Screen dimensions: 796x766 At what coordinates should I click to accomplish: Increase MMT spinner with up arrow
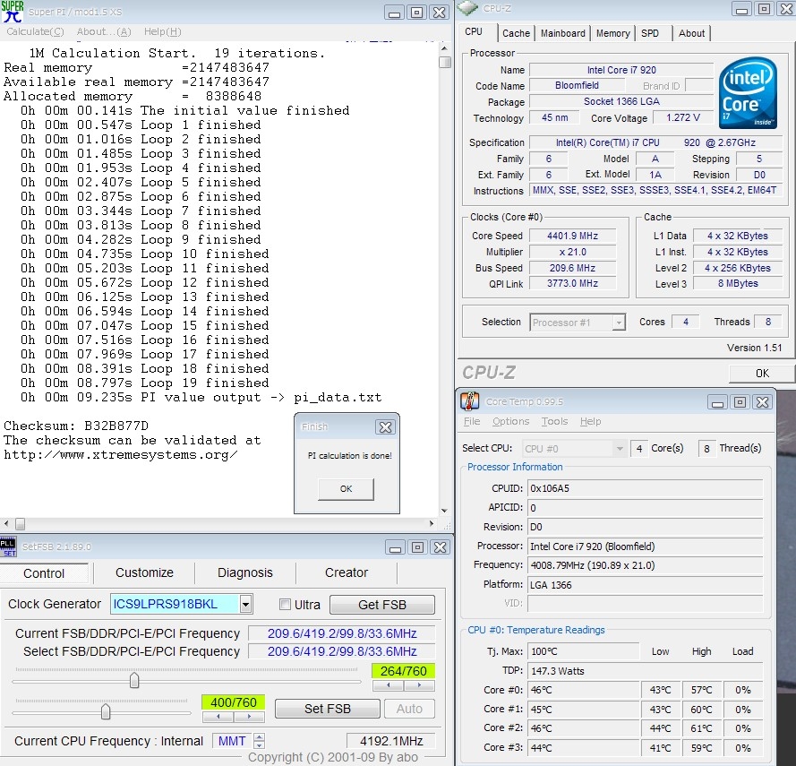click(259, 737)
